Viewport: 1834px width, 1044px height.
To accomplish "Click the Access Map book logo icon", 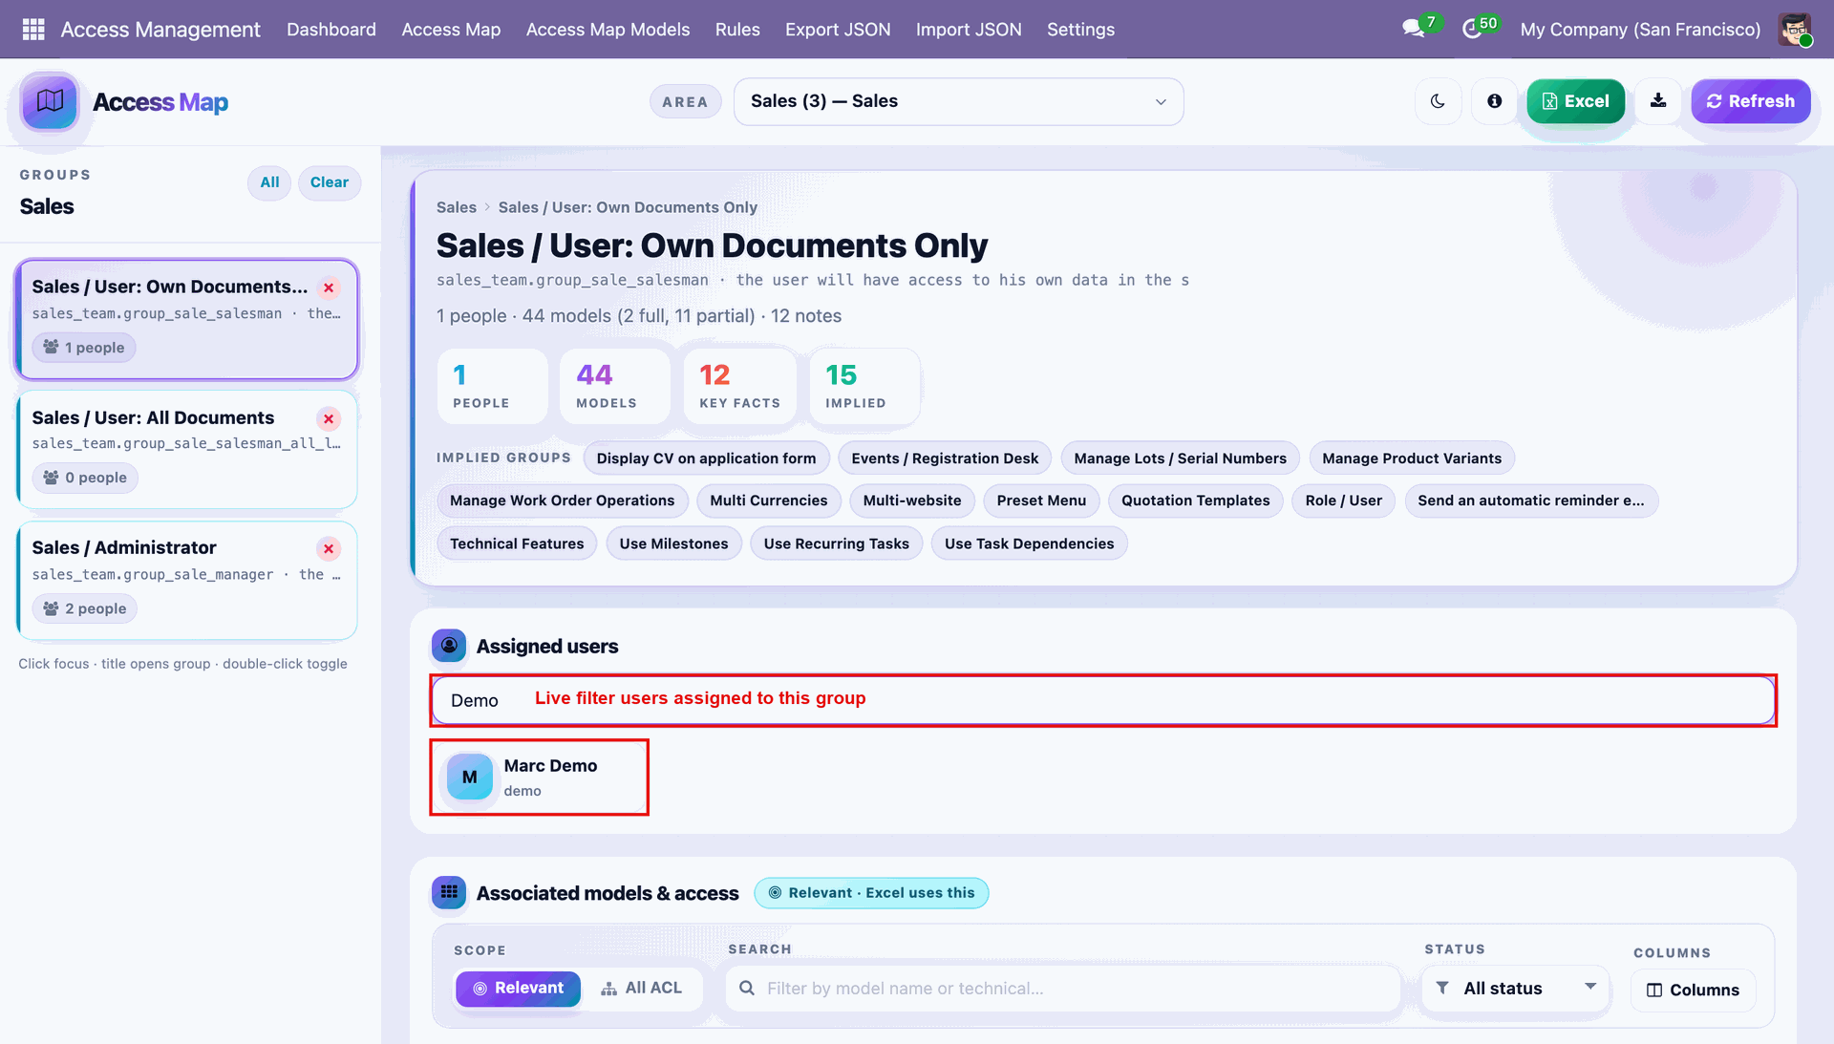I will pyautogui.click(x=50, y=101).
